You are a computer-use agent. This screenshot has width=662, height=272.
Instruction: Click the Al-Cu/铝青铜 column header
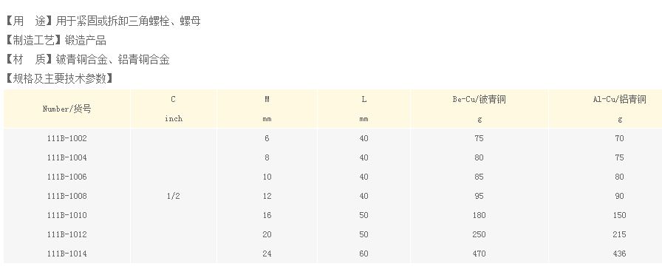tap(619, 100)
